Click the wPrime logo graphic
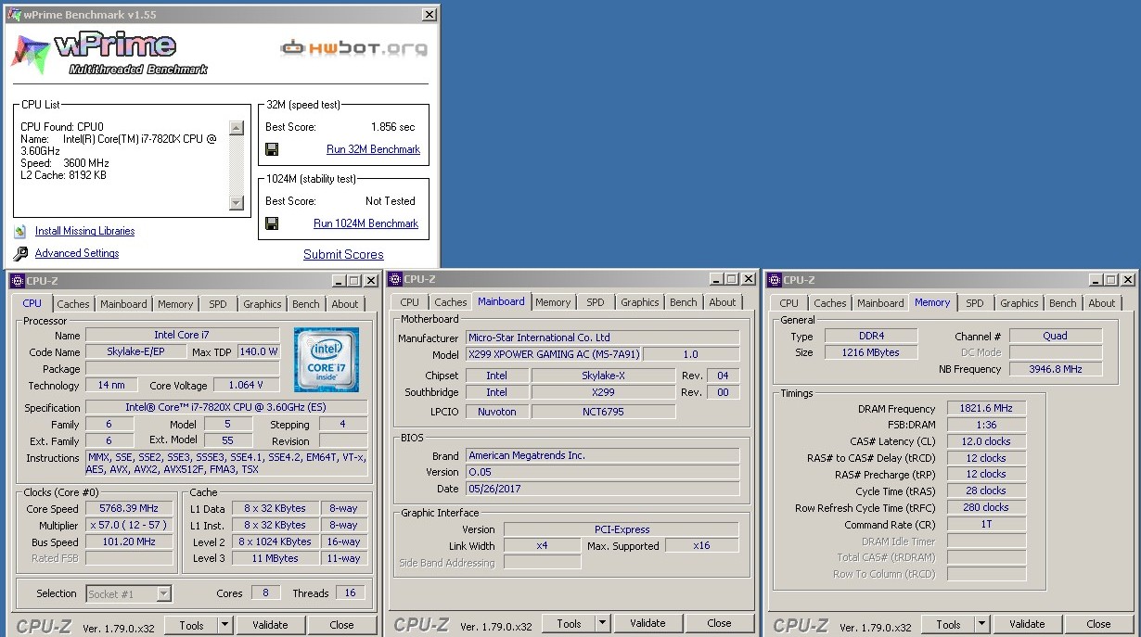The width and height of the screenshot is (1141, 637). point(109,53)
